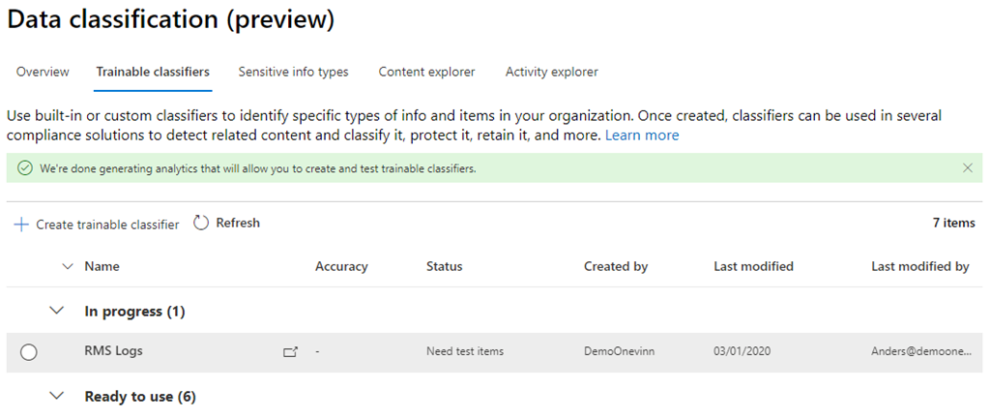Viewport: 990px width, 419px height.
Task: Dismiss the green analytics notification banner
Action: pos(968,168)
